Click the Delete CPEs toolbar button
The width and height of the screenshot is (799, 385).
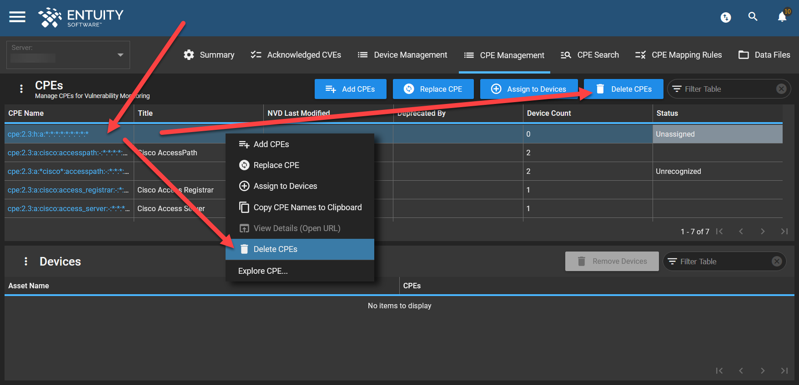click(x=623, y=89)
